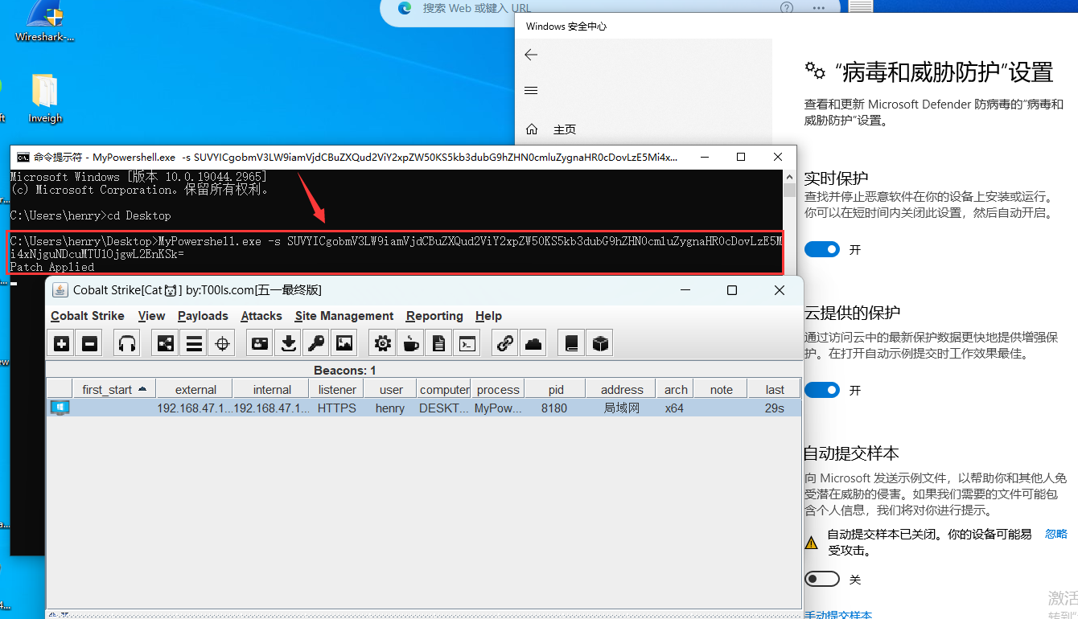Click the chain link icon to host a file
1078x619 pixels.
pos(505,344)
